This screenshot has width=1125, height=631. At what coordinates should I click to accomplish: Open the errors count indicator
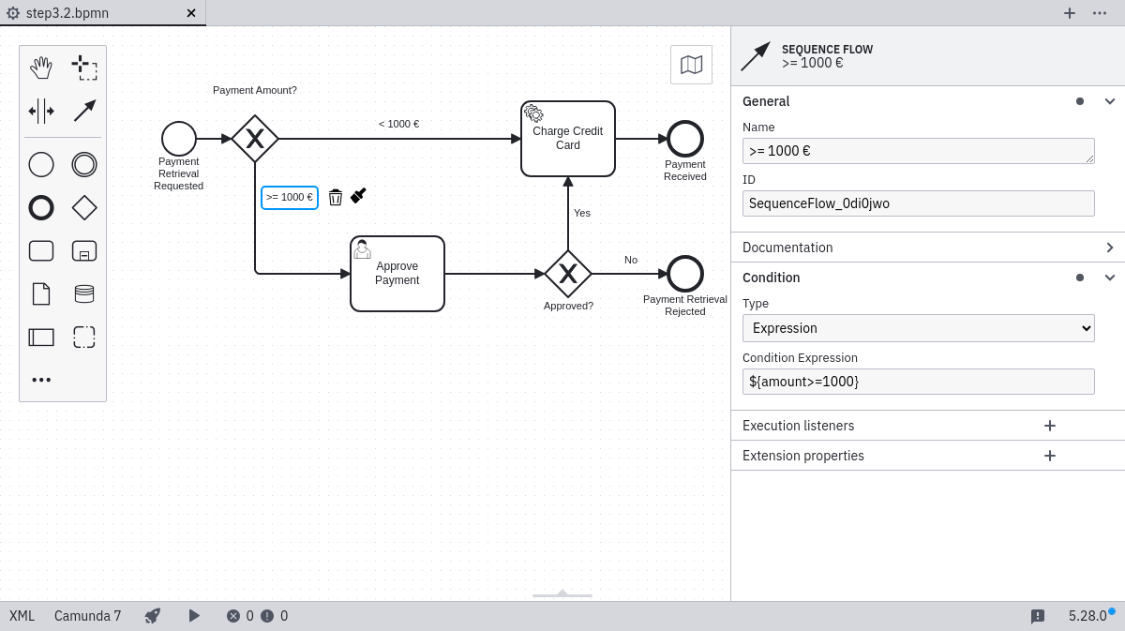(x=240, y=616)
